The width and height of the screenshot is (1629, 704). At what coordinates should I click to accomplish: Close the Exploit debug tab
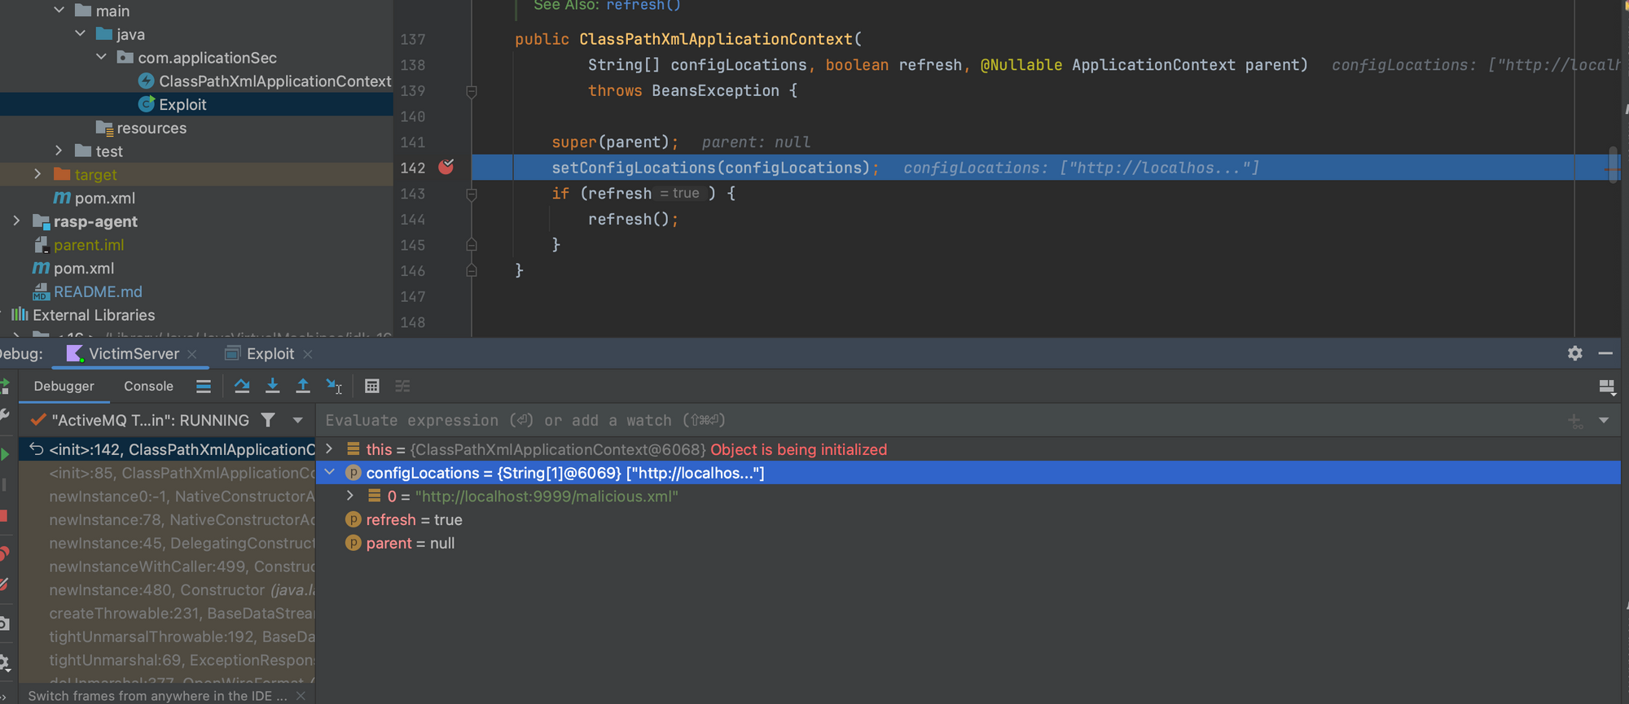[308, 354]
